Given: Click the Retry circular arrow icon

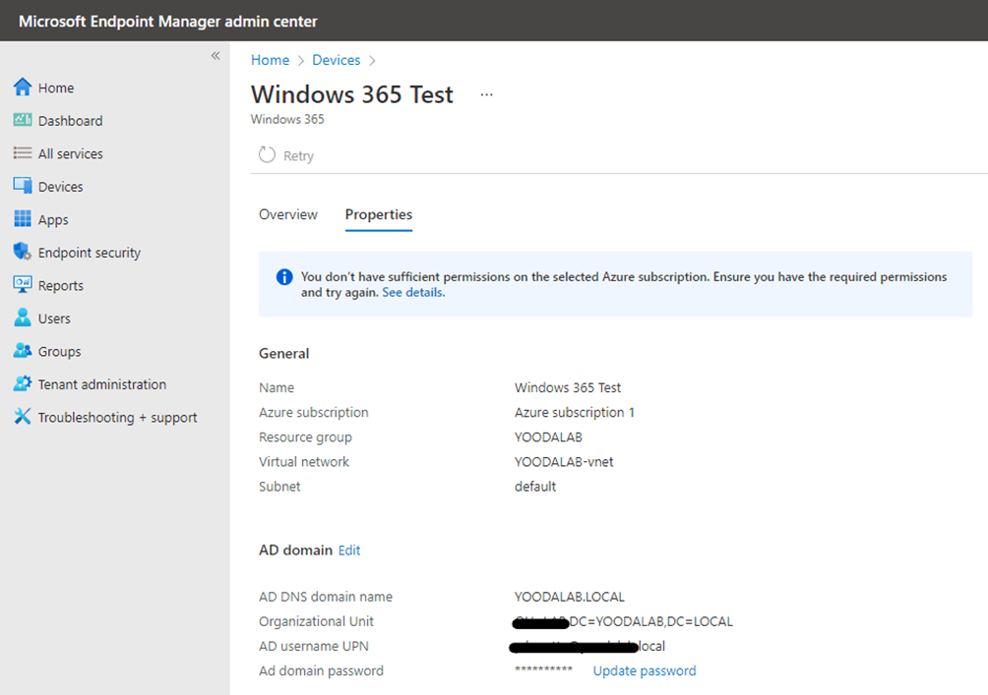Looking at the screenshot, I should click(267, 155).
